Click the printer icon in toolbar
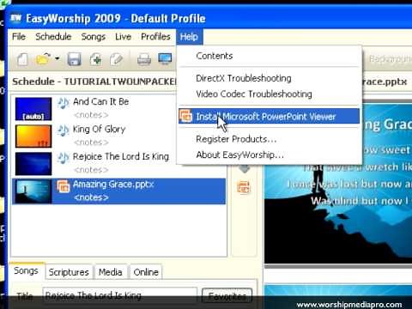This screenshot has height=309, width=412. [x=144, y=59]
